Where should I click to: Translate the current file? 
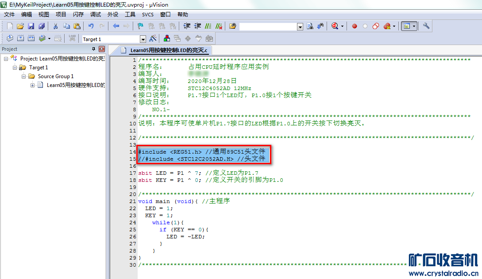click(10, 39)
